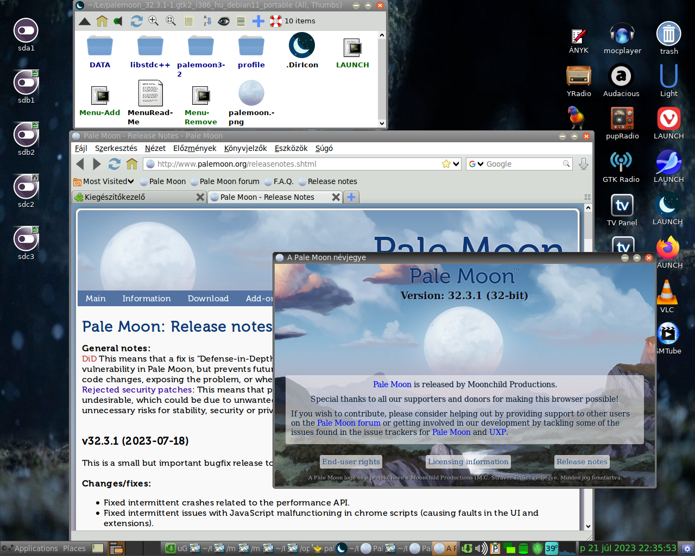The width and height of the screenshot is (695, 556).
Task: Open the Places menu in taskbar
Action: point(74,548)
